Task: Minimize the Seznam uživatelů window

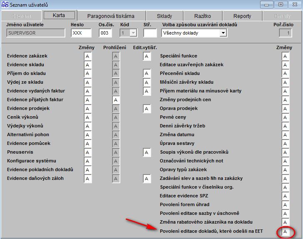Action: 267,5
